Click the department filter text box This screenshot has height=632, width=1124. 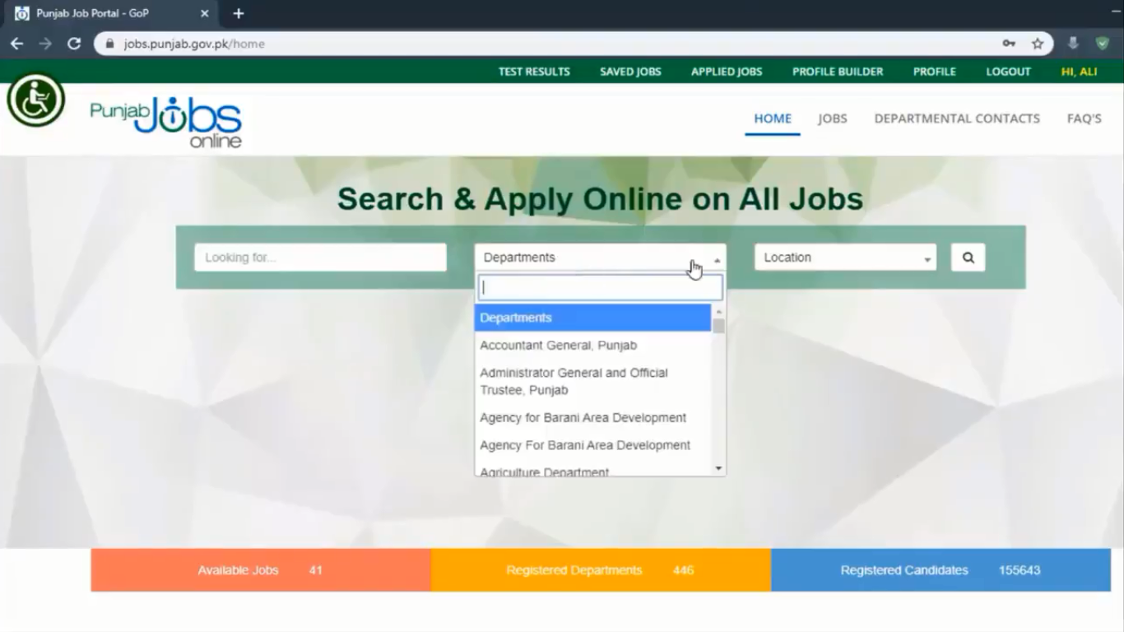pos(601,288)
